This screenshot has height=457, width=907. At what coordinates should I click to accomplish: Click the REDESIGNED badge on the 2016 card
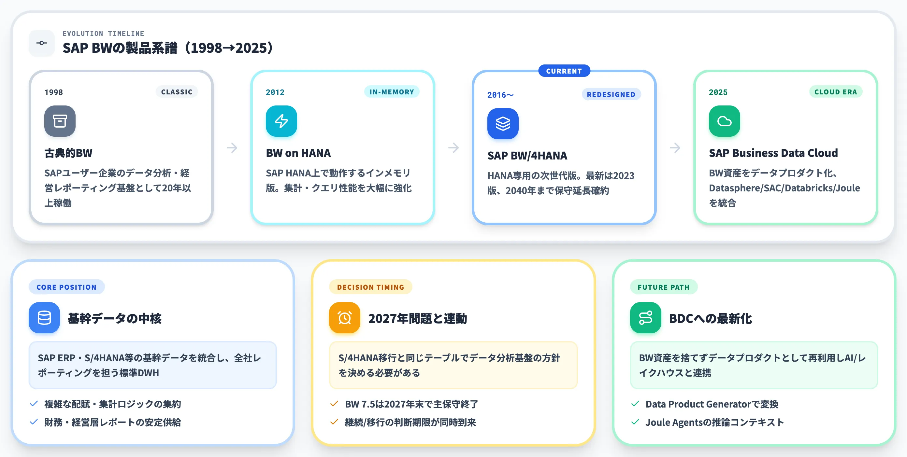[611, 94]
